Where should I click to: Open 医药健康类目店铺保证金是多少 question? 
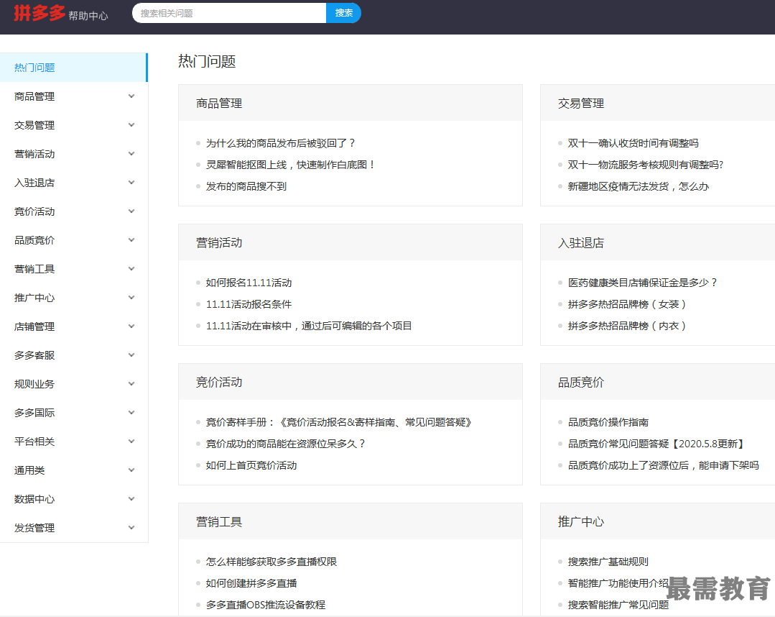642,283
